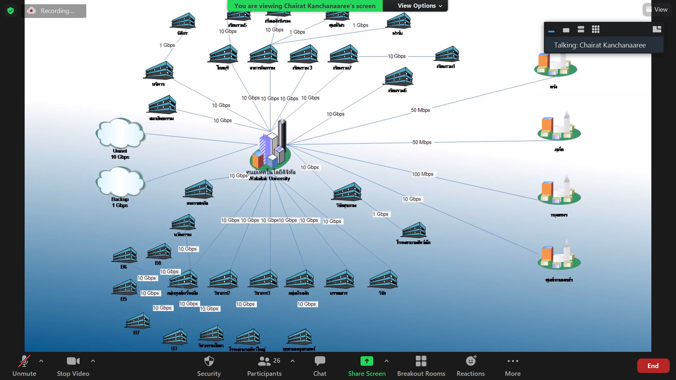This screenshot has height=380, width=676.
Task: Select the B5 building node
Action: (x=124, y=287)
